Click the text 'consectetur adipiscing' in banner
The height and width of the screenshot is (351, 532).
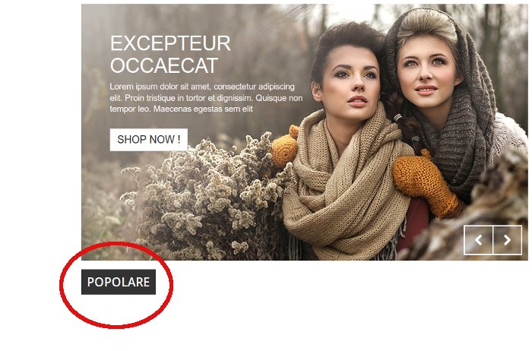[x=254, y=87]
